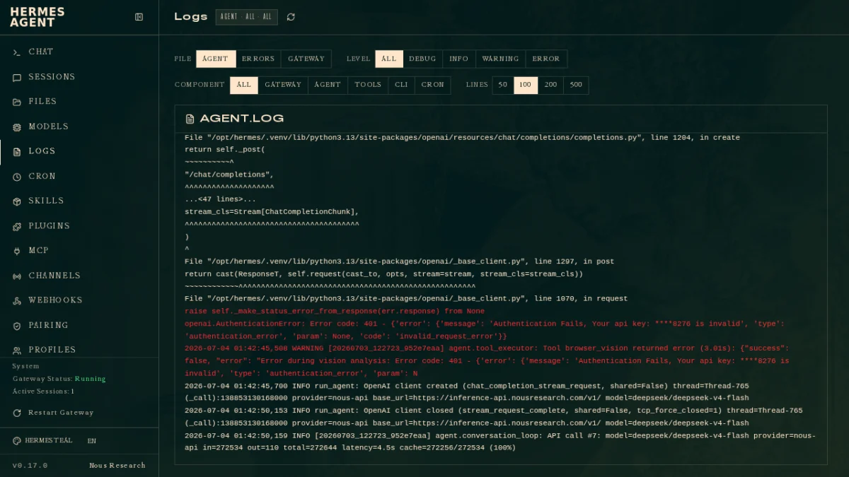Refresh logs with the reload icon
849x477 pixels.
coord(291,17)
